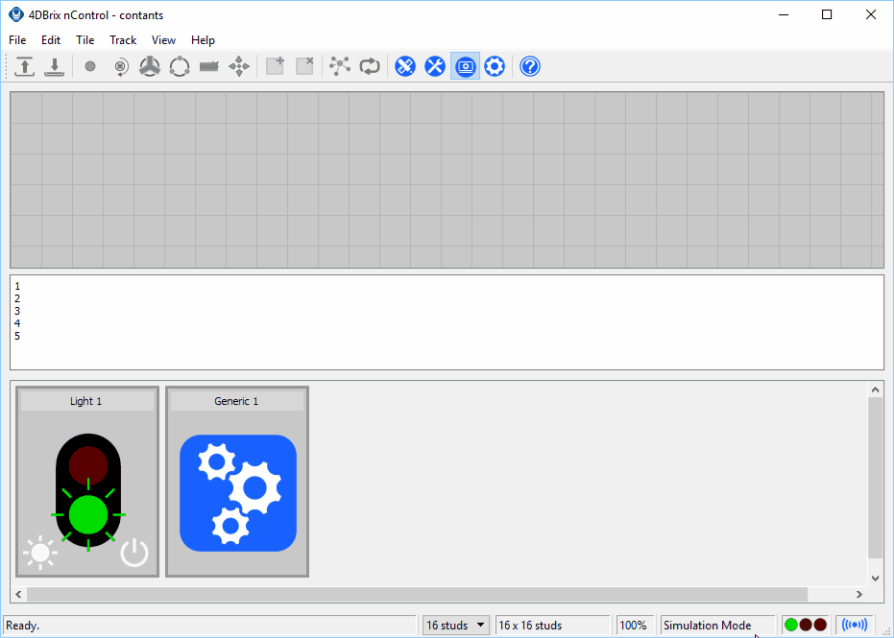Click the remove tile icon with x
This screenshot has height=638, width=894.
(x=304, y=66)
